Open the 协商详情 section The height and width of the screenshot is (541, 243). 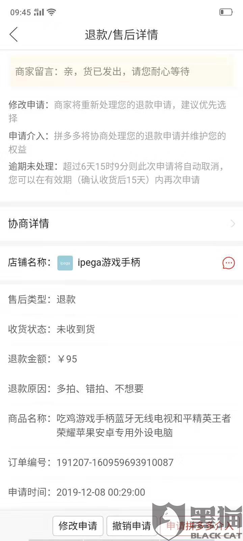(122, 224)
